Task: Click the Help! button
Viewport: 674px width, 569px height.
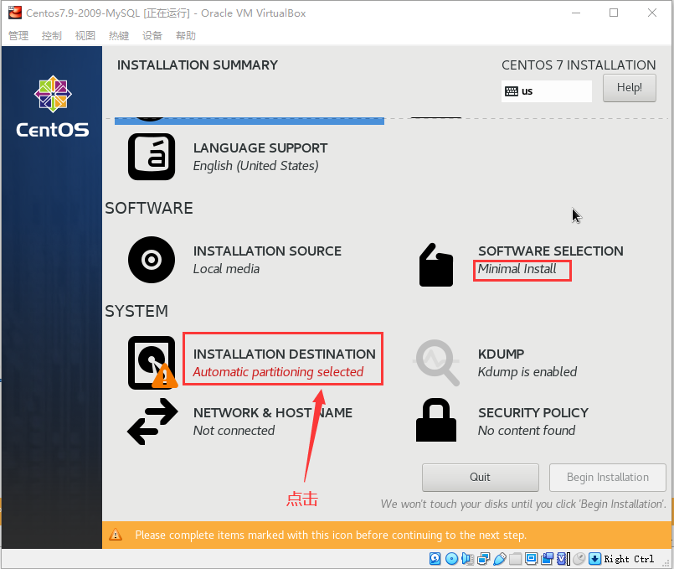Action: [x=630, y=88]
